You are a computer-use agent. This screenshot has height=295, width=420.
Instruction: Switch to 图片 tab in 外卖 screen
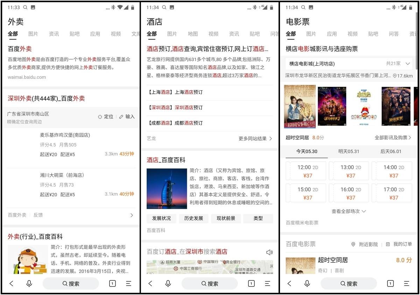click(33, 34)
